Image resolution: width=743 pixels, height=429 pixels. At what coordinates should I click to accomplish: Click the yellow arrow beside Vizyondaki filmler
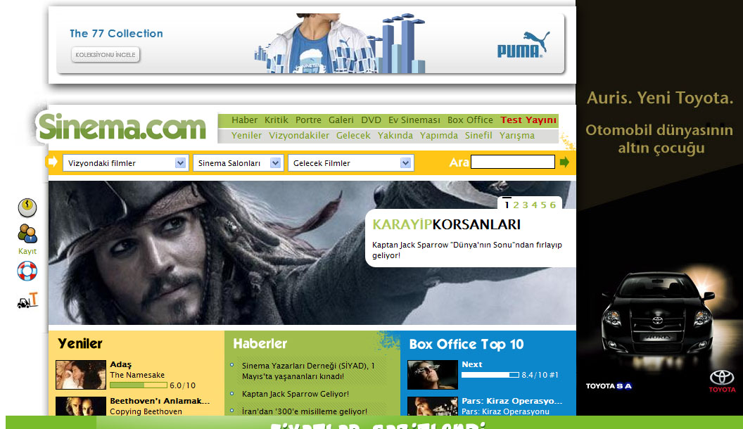(x=51, y=162)
